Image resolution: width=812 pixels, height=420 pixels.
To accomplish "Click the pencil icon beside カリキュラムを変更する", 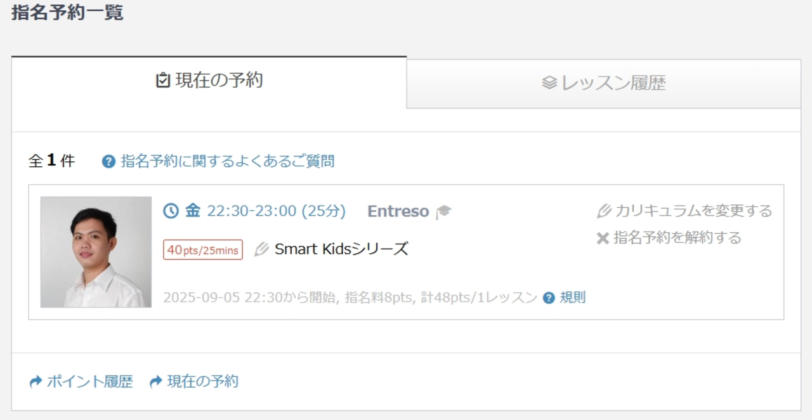I will [604, 211].
